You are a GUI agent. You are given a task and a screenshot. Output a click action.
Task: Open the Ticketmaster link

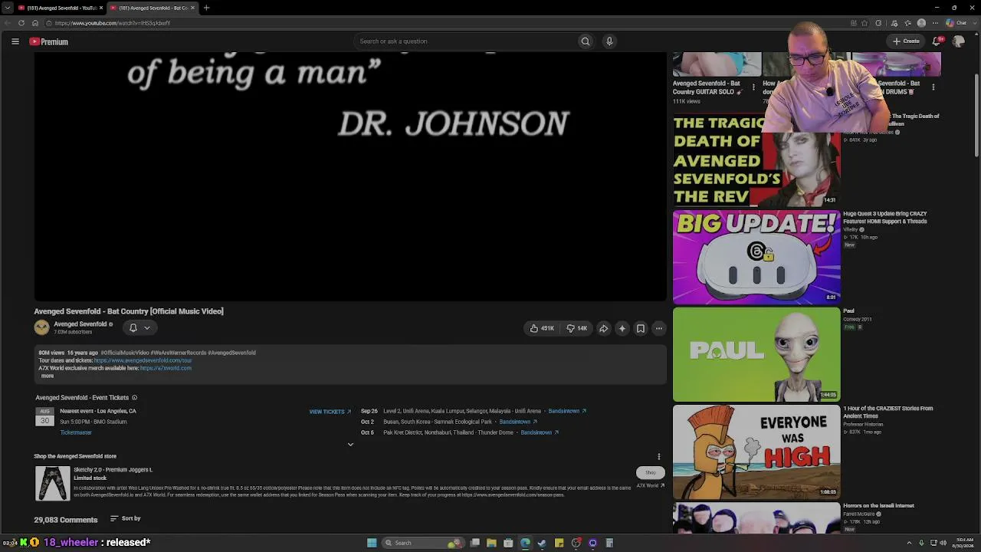tap(76, 432)
